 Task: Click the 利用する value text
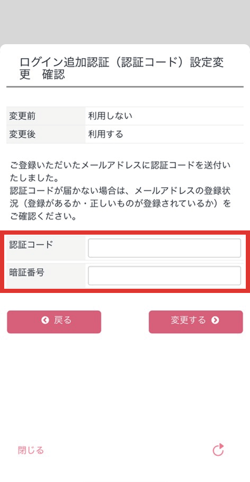[106, 134]
